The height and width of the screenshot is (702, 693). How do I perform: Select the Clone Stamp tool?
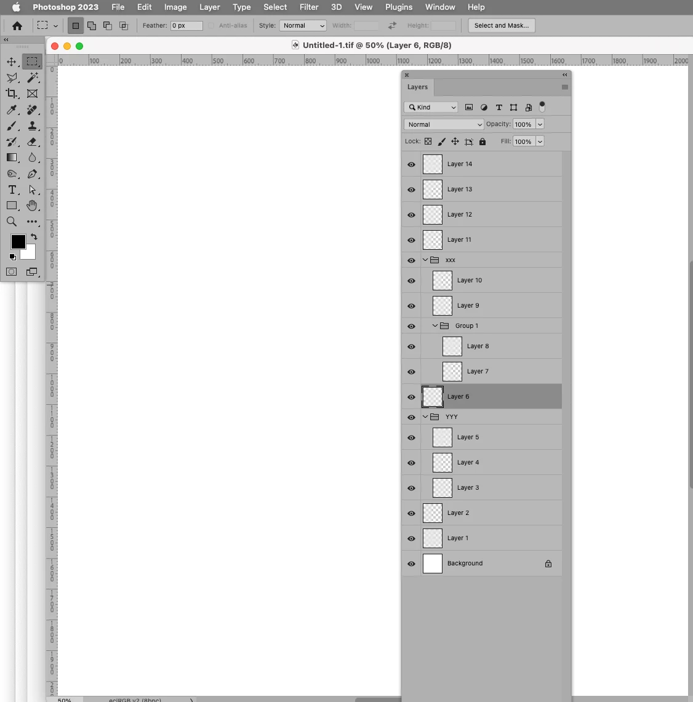32,126
